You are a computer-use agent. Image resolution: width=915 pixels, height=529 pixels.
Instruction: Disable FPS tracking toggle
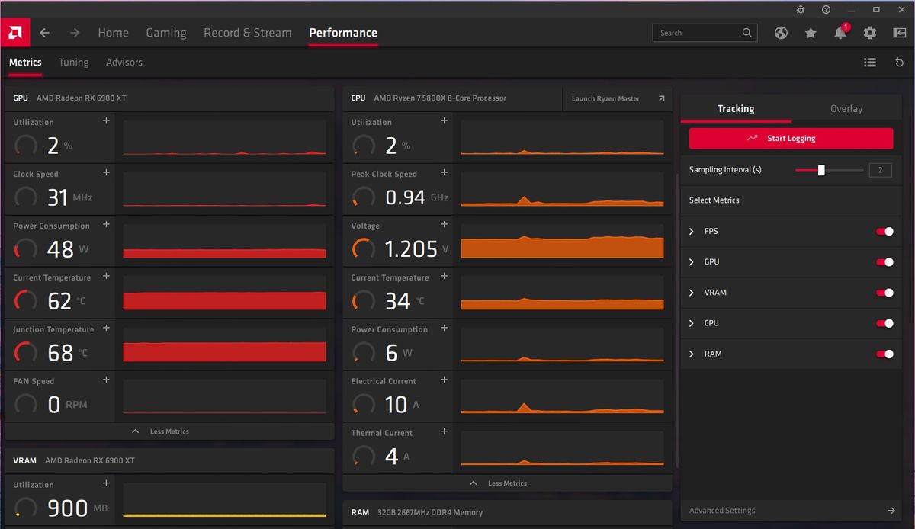tap(885, 231)
